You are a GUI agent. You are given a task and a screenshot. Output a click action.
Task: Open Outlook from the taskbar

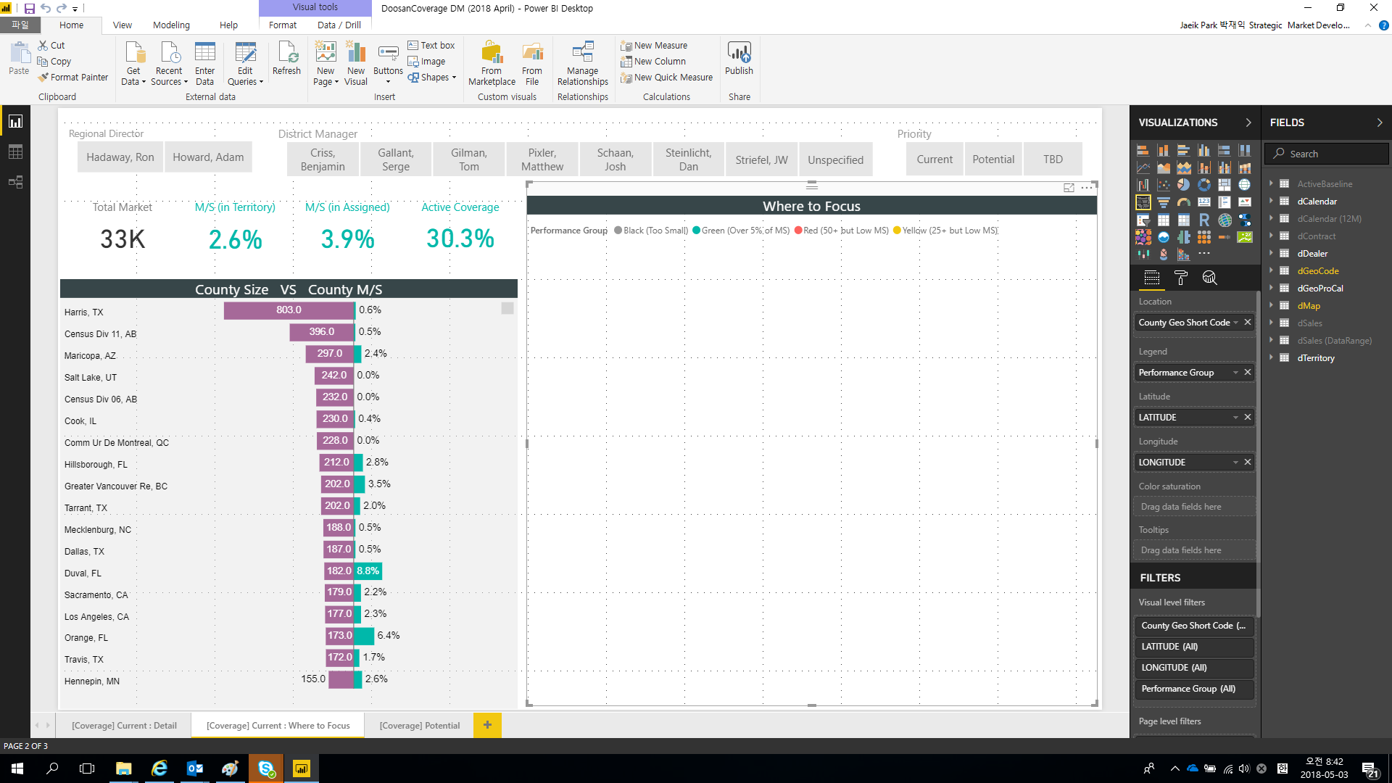[195, 768]
